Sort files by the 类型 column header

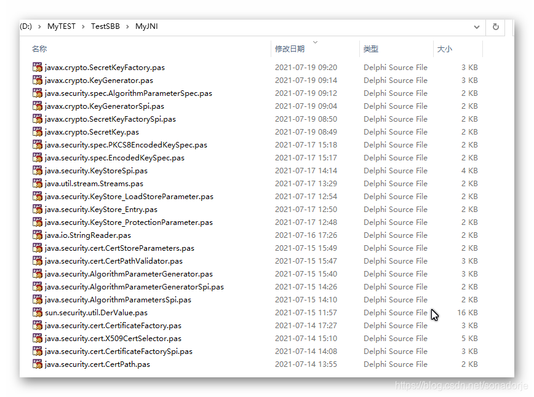point(371,49)
